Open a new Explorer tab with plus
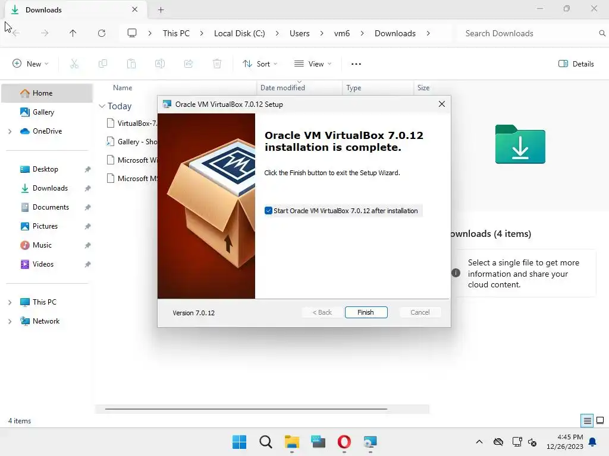This screenshot has height=456, width=609. tap(161, 9)
